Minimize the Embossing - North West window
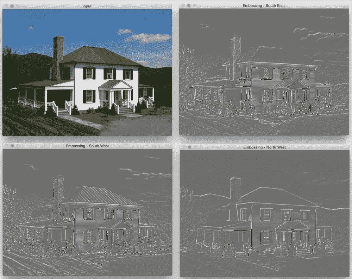 click(189, 147)
